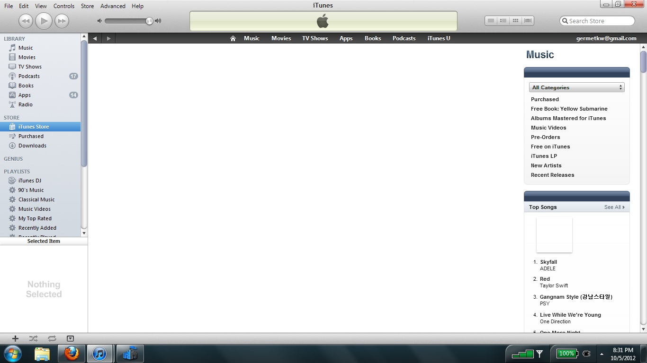The height and width of the screenshot is (363, 647).
Task: Click the Top Songs album artwork thumbnail
Action: (x=554, y=234)
